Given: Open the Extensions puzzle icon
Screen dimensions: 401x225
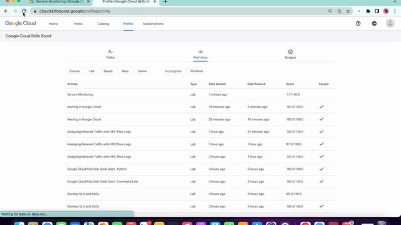Looking at the screenshot, I should (368, 11).
